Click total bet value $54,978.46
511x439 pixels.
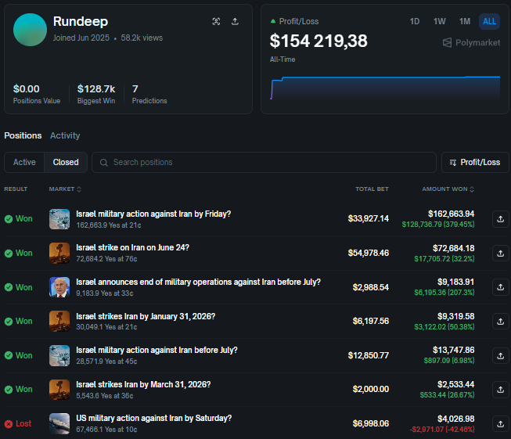tap(369, 253)
